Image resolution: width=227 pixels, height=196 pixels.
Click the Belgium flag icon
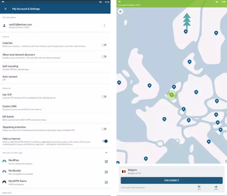(x=124, y=171)
